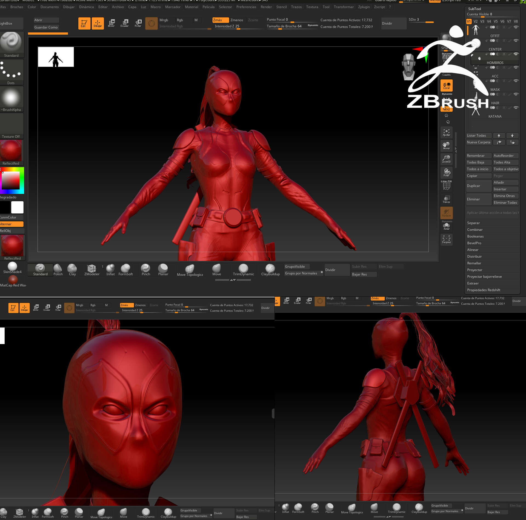Activate Aislar solo mode icon

pyautogui.click(x=446, y=226)
